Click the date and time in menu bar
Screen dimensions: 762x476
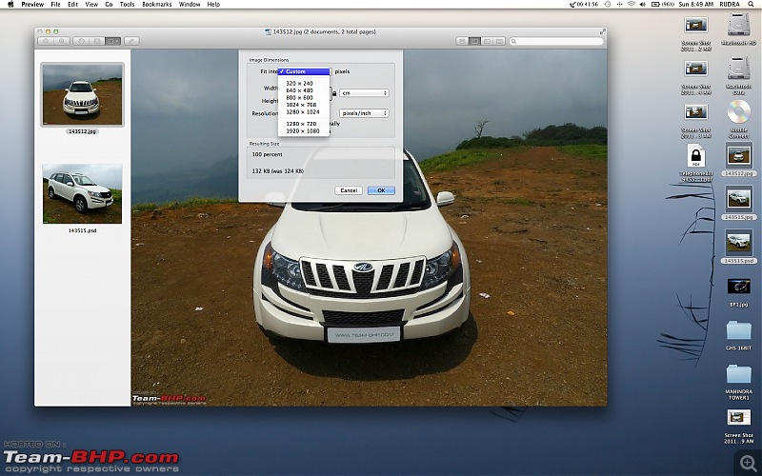pyautogui.click(x=696, y=4)
